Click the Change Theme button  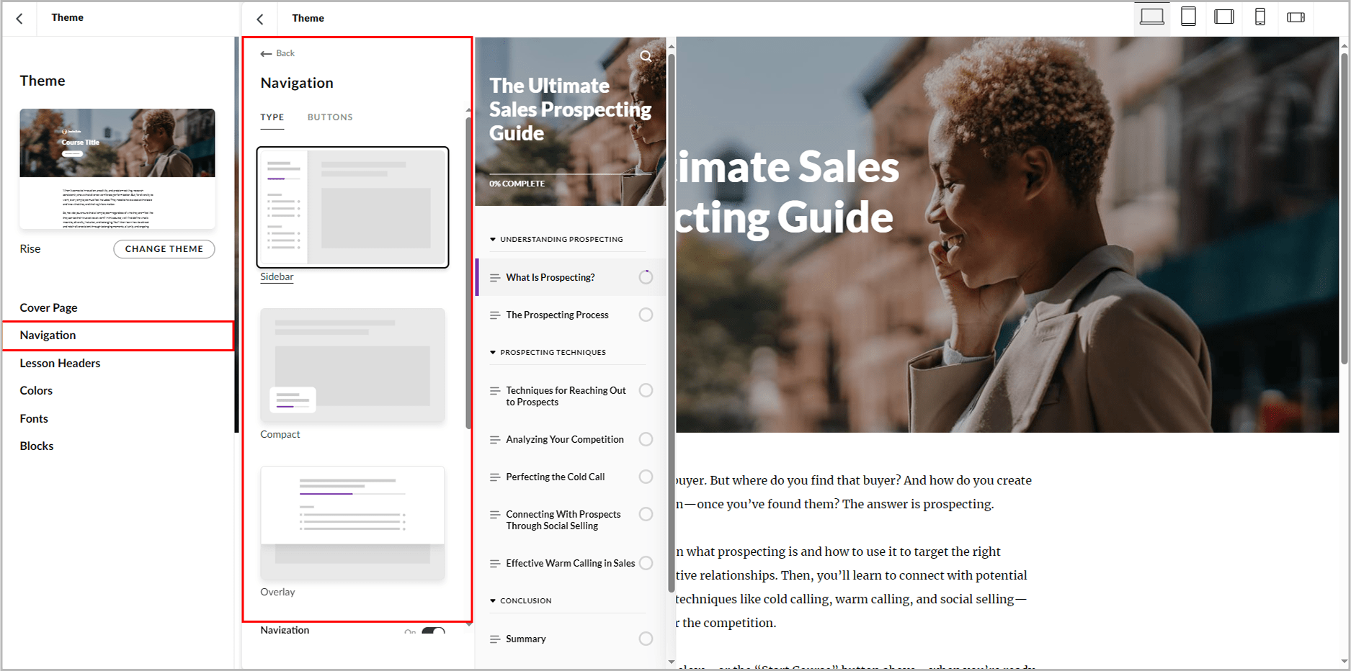click(164, 249)
